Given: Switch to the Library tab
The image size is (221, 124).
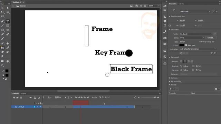Looking at the screenshot, I should coord(181,4).
